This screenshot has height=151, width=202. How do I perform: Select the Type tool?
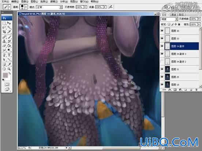9,55
